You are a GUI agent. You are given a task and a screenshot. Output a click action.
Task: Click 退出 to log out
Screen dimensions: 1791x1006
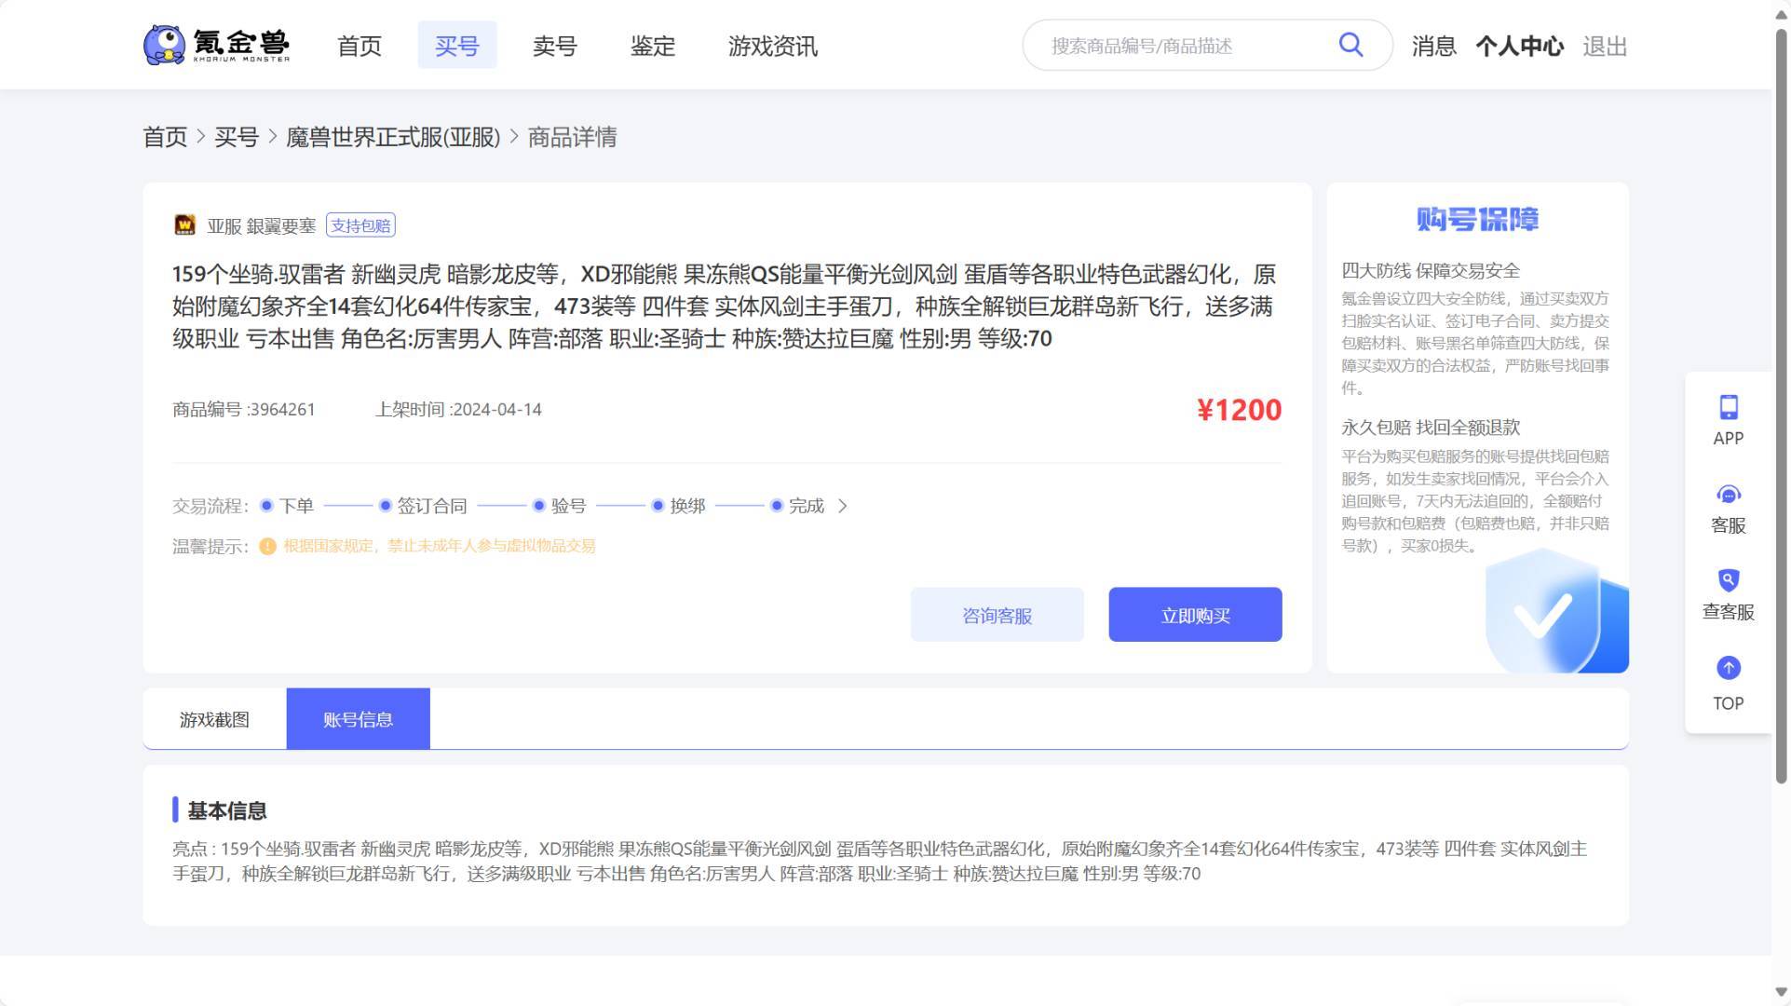1605,46
